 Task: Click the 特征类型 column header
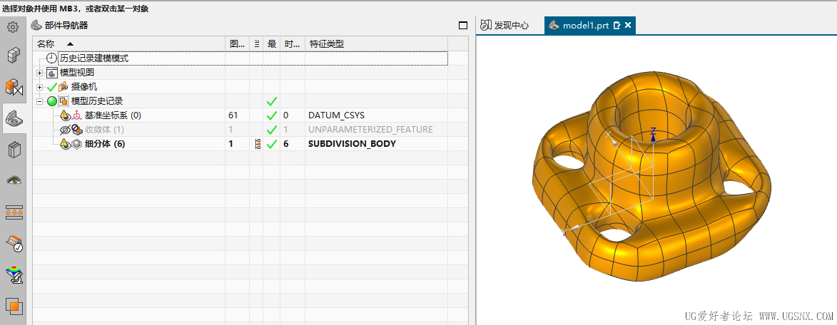click(x=376, y=43)
